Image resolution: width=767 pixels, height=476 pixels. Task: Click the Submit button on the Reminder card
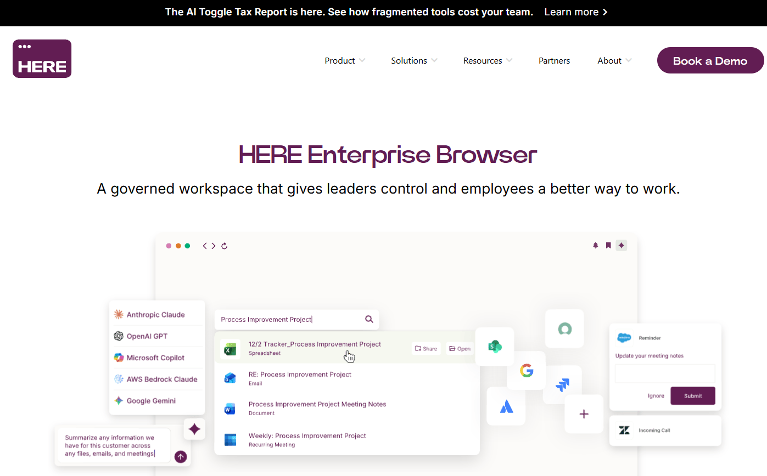(693, 396)
